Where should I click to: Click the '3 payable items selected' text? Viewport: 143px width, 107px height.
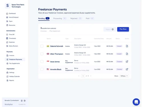48,28
